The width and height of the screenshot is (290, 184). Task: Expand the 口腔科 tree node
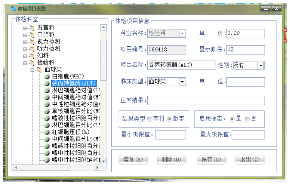pos(25,35)
